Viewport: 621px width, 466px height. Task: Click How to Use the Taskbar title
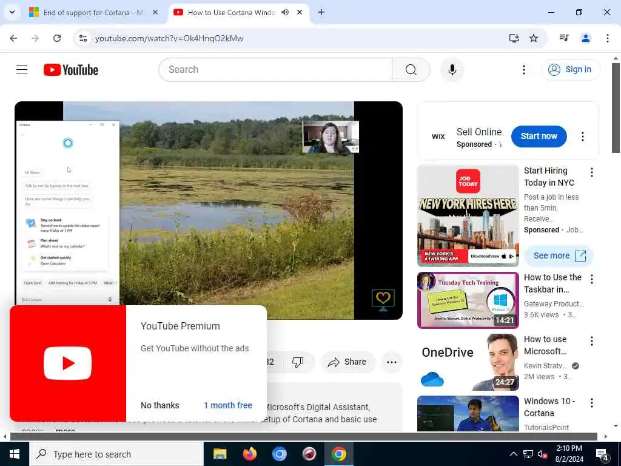pyautogui.click(x=552, y=283)
